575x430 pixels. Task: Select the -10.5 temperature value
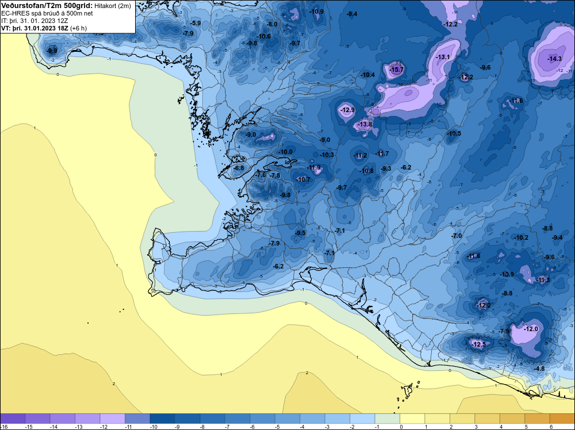tap(454, 133)
